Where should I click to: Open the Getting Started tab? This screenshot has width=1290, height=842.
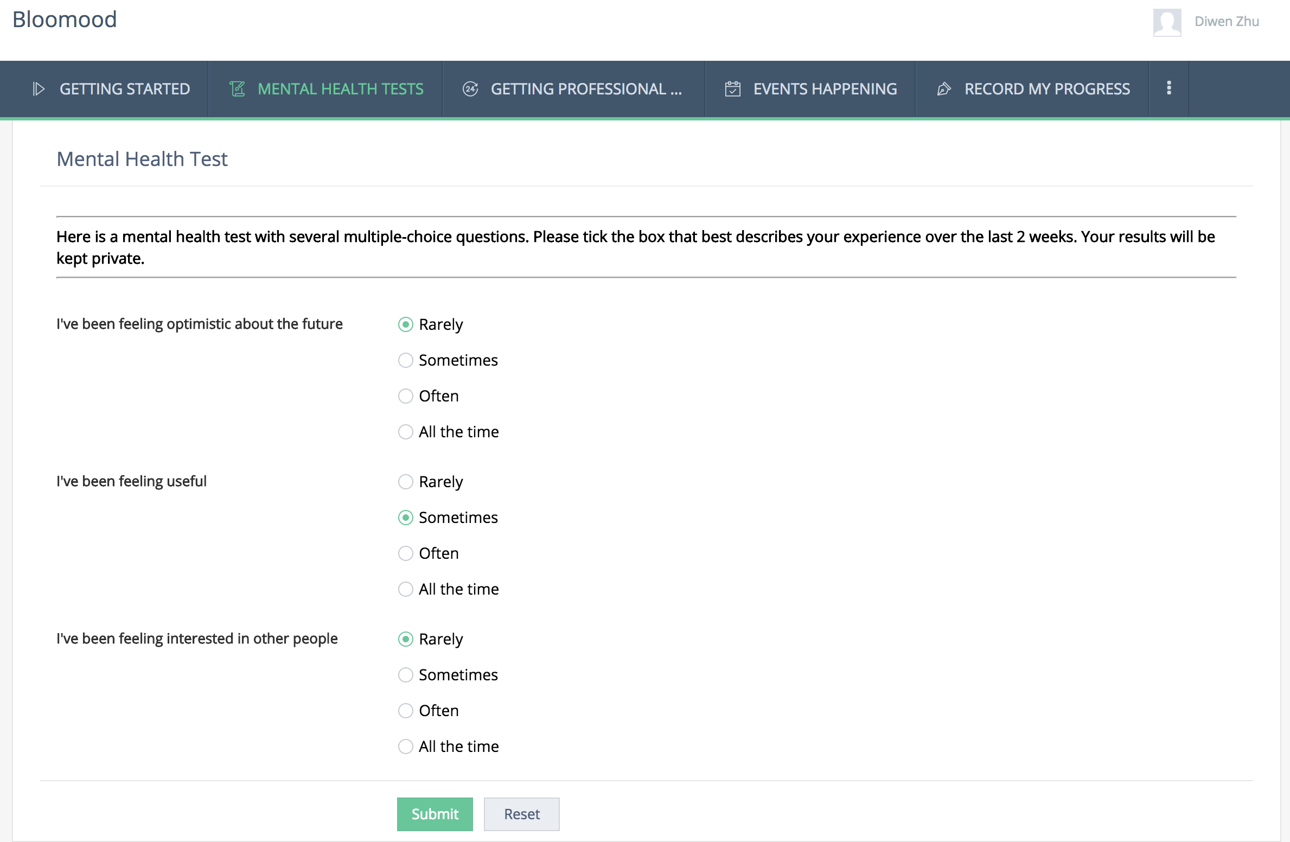[x=124, y=89]
